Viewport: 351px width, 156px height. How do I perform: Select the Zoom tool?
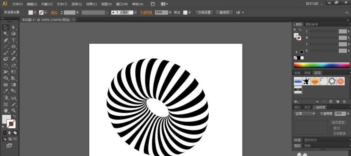pos(14,110)
